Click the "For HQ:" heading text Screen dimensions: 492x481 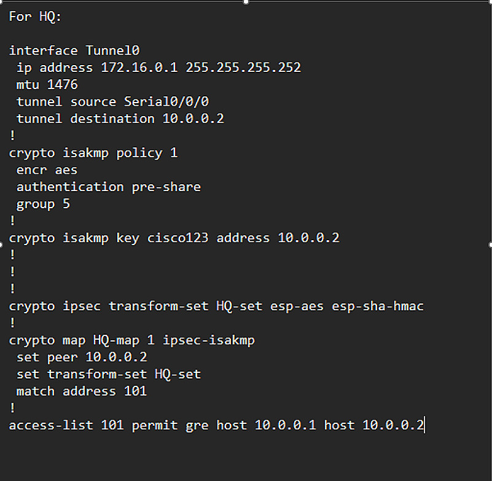35,17
